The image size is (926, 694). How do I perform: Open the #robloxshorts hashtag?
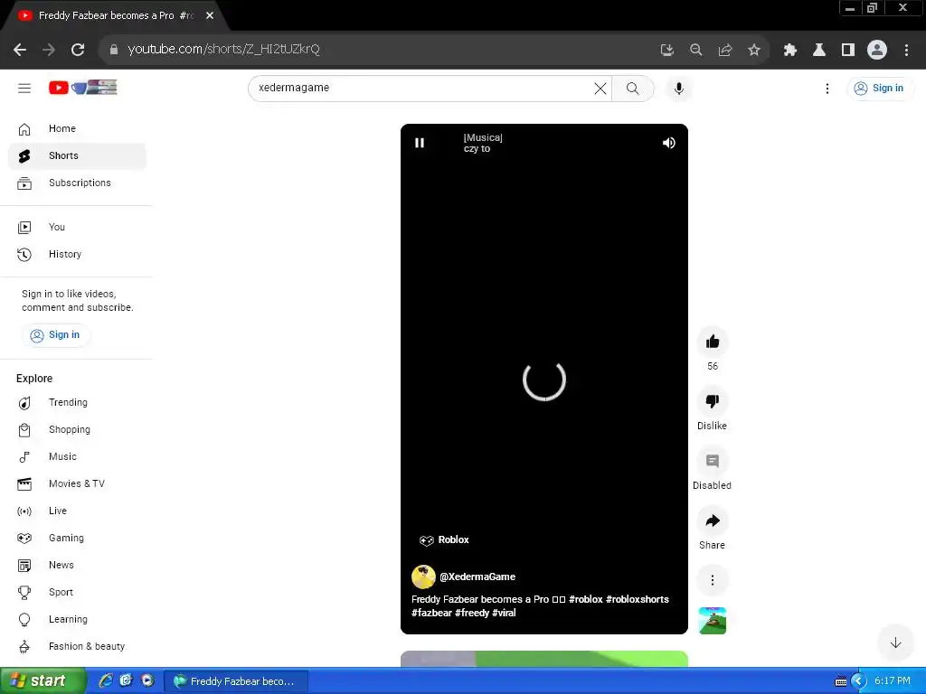click(x=638, y=599)
